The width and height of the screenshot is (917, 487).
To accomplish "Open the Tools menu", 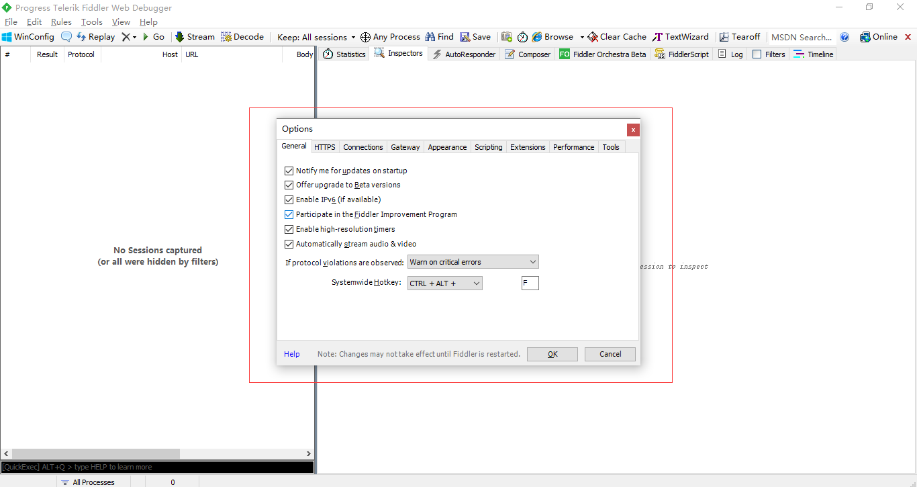I will pyautogui.click(x=92, y=22).
